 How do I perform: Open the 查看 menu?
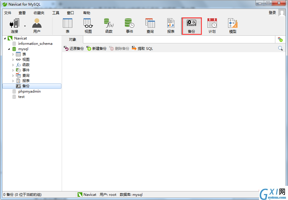tap(22, 13)
